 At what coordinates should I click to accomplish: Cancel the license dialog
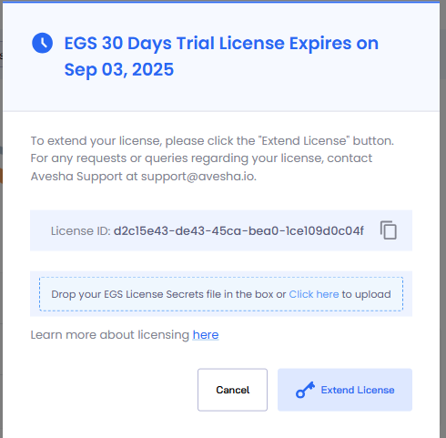click(232, 390)
